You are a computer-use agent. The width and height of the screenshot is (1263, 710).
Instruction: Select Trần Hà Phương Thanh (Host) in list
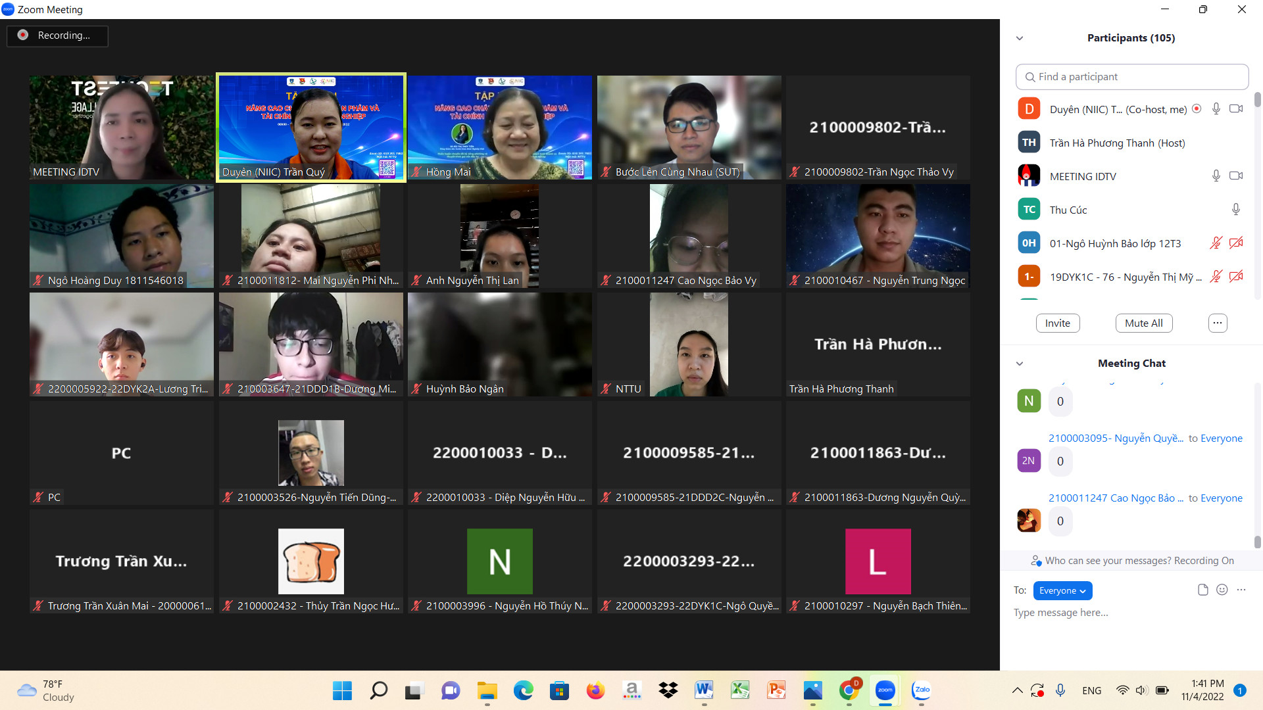tap(1116, 143)
